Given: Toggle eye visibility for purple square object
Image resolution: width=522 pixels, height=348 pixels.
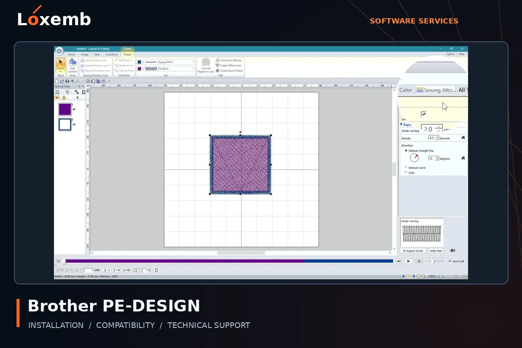Looking at the screenshot, I should tap(74, 109).
